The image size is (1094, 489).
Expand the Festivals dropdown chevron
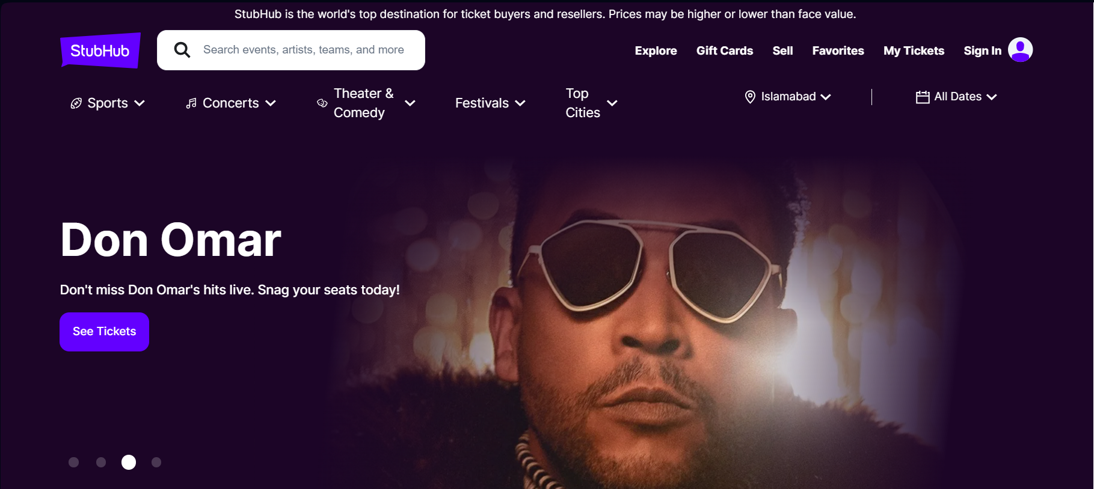(521, 103)
